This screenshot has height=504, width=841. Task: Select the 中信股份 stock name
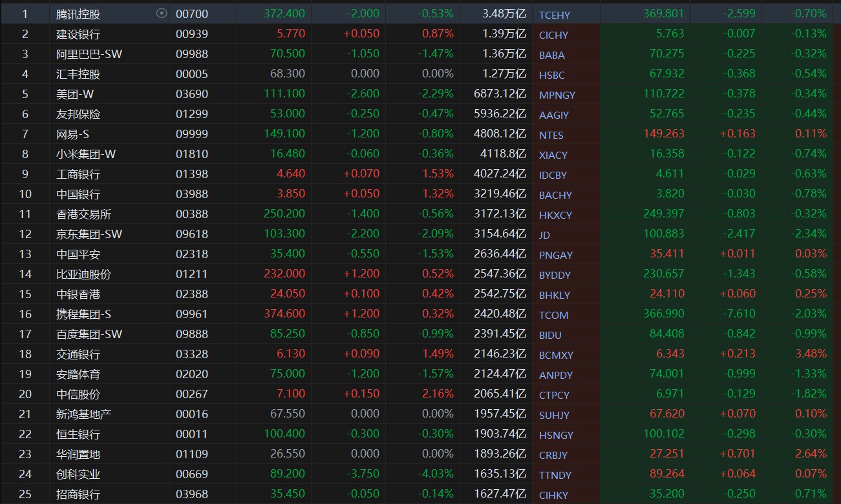78,394
